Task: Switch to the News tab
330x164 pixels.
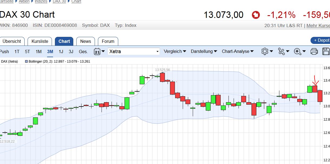Action: [x=85, y=41]
